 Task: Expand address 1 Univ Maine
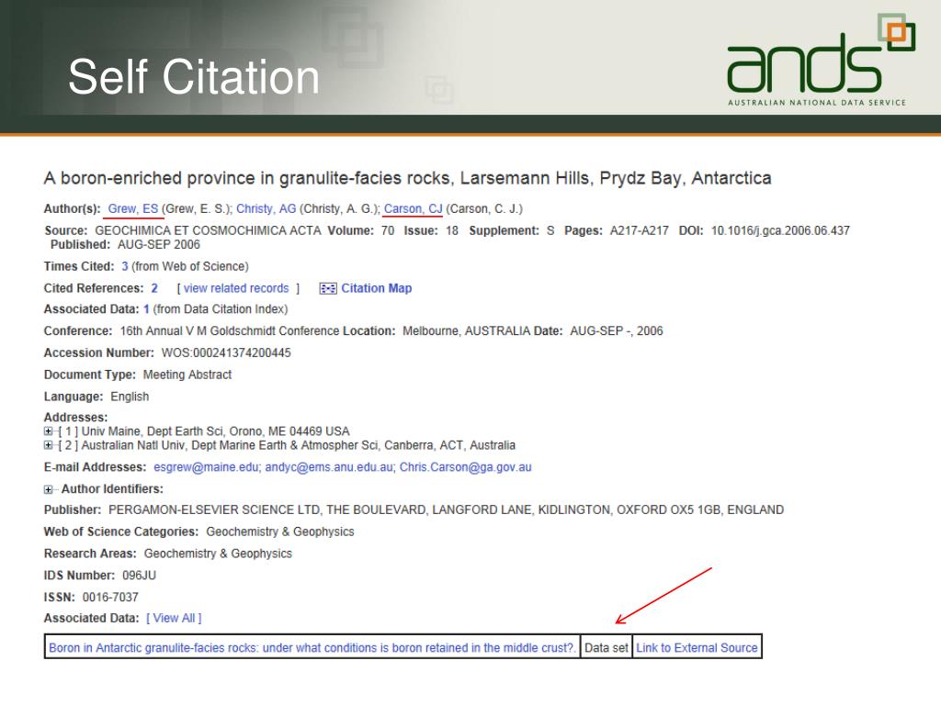tap(48, 431)
